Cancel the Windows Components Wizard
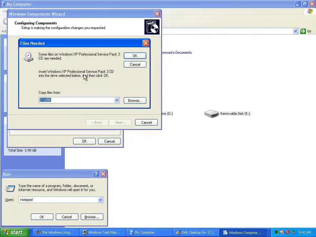Screen dimensions: 316x237 pyautogui.click(x=146, y=122)
